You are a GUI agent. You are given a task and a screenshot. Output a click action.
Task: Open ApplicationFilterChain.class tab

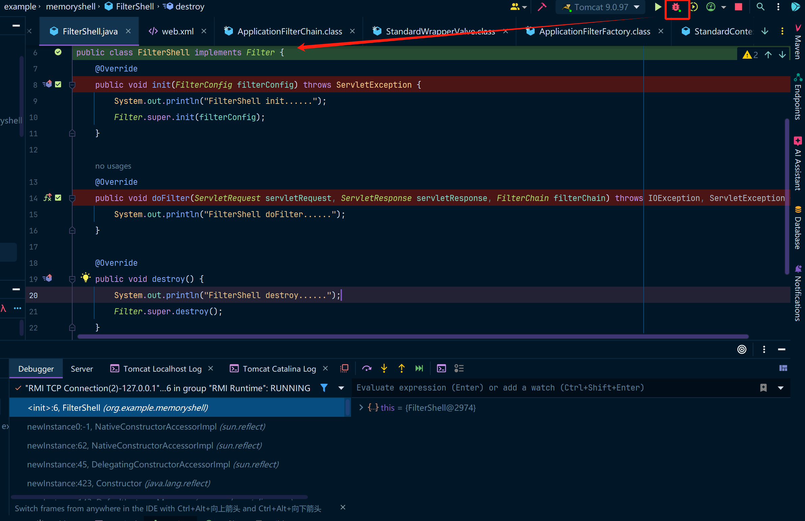tap(290, 31)
